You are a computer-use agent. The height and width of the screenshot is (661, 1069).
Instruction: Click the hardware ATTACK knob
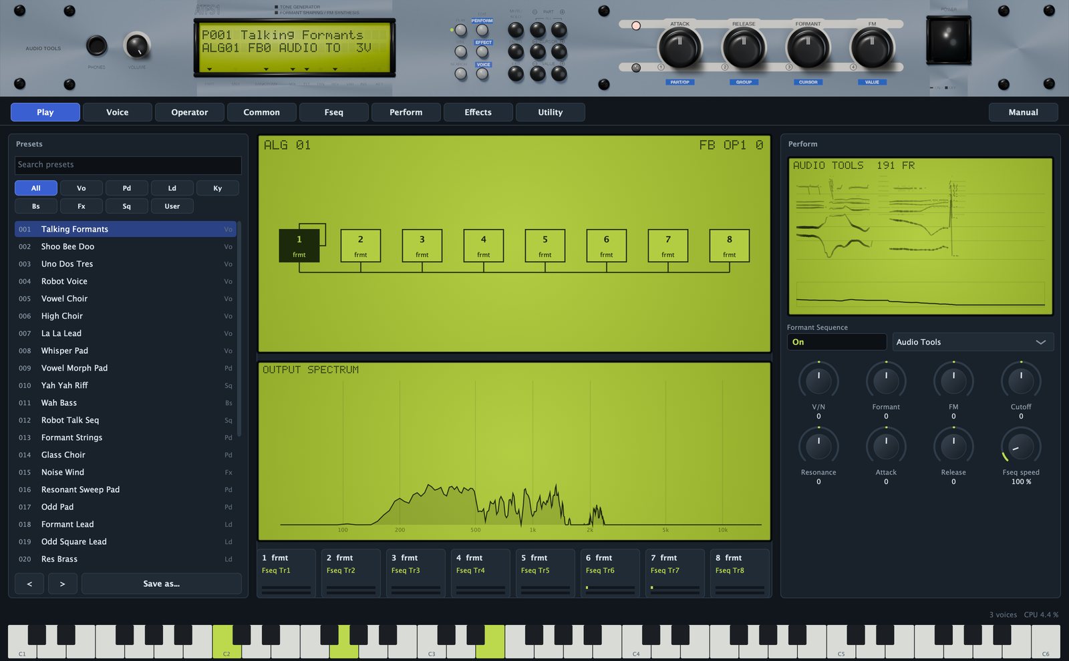[x=679, y=48]
